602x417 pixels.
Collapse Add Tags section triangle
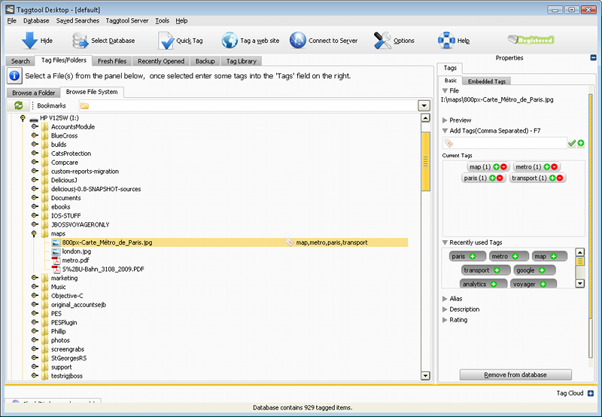point(445,131)
